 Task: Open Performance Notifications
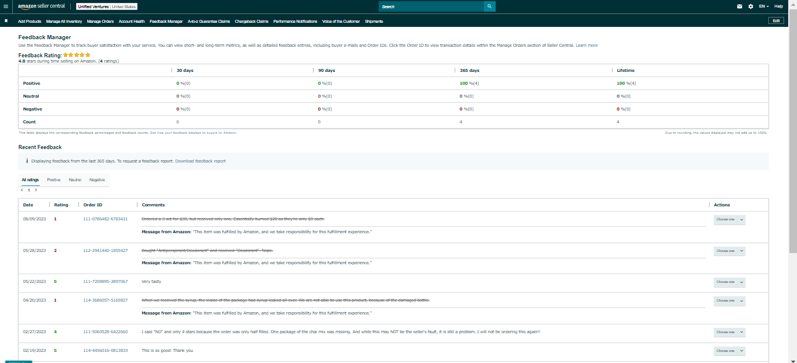coord(296,21)
